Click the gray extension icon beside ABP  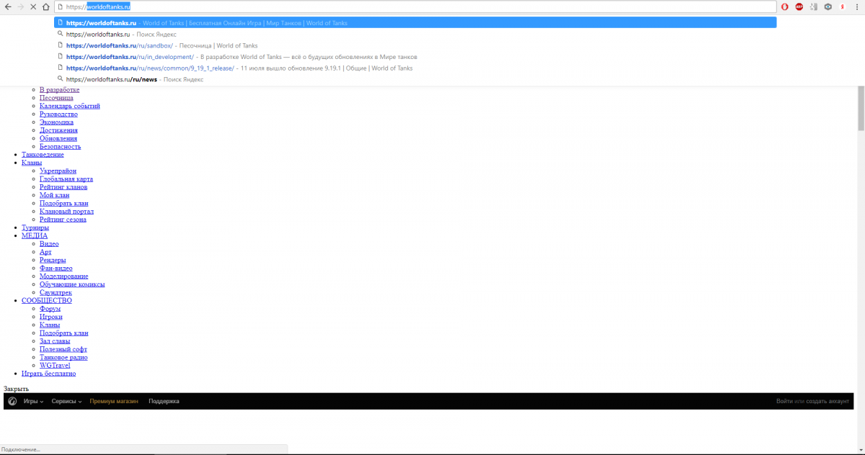[x=814, y=6]
